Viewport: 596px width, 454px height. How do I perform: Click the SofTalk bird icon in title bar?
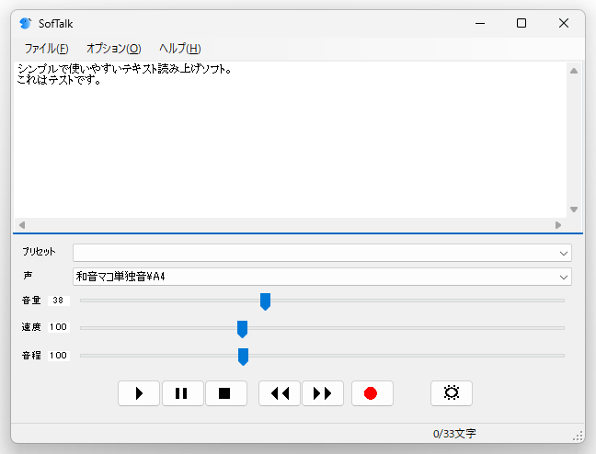click(26, 24)
